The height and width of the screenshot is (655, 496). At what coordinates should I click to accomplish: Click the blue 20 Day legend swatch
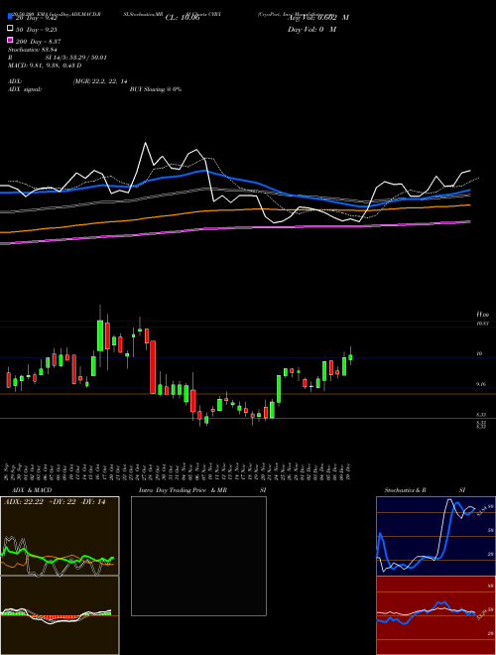(10, 17)
